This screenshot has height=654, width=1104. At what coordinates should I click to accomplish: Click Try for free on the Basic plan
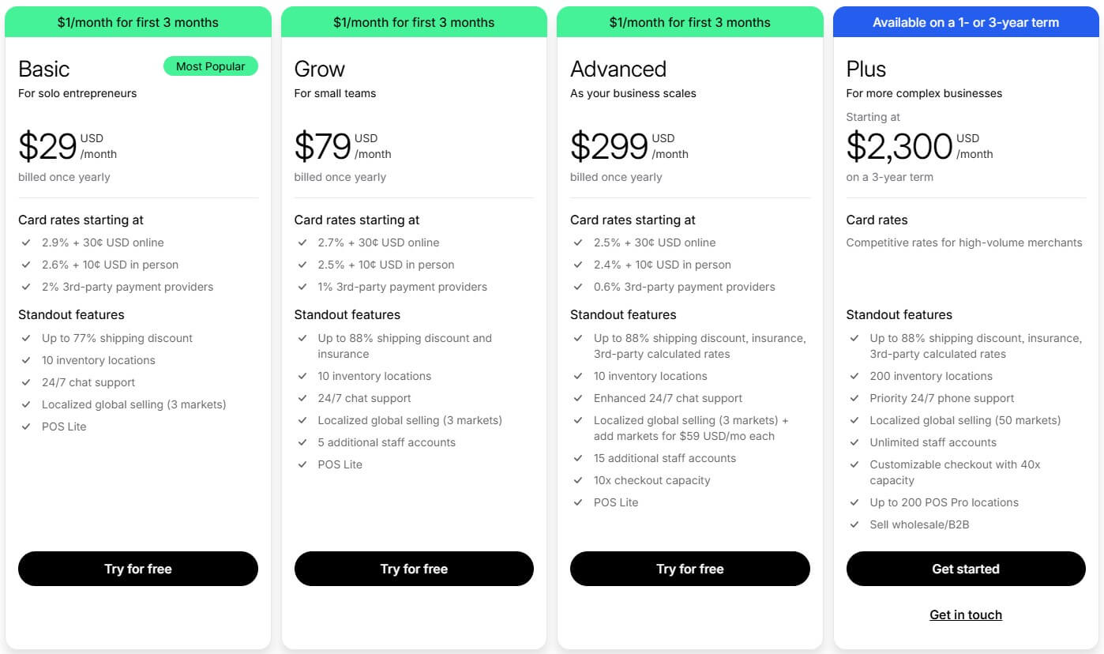click(x=137, y=569)
